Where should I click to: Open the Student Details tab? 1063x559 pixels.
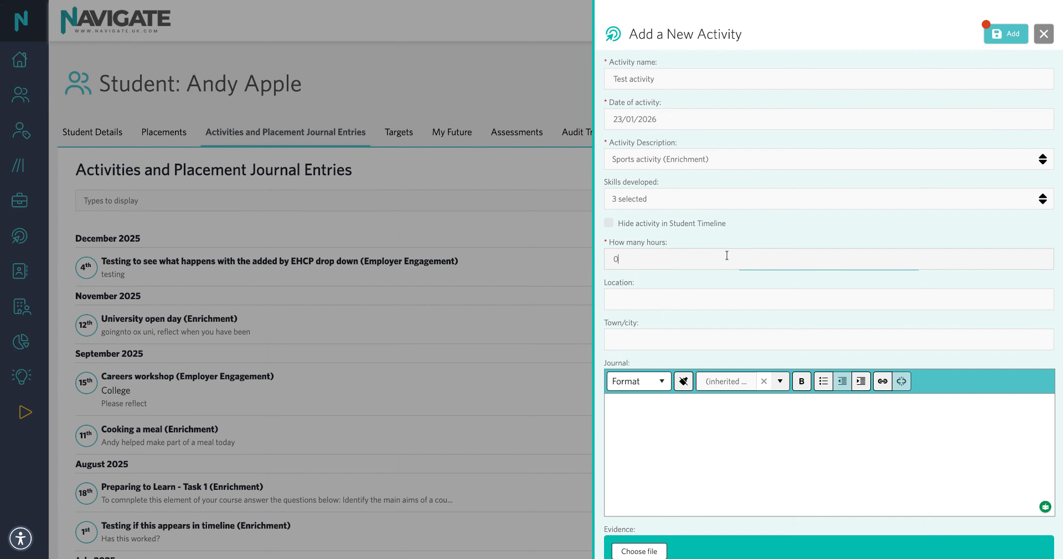point(92,132)
